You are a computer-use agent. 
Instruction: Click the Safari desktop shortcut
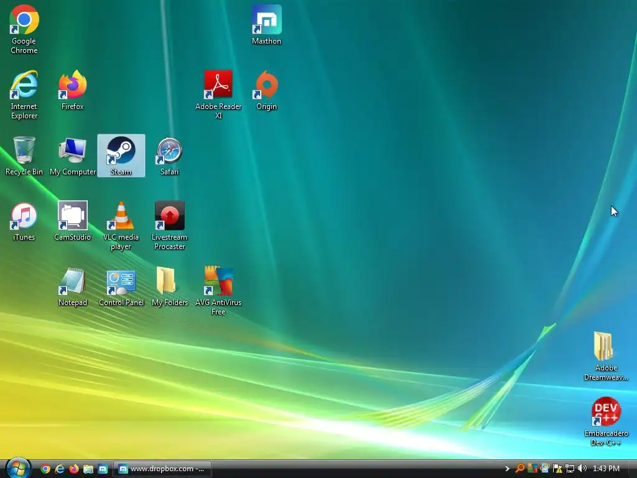coord(169,155)
